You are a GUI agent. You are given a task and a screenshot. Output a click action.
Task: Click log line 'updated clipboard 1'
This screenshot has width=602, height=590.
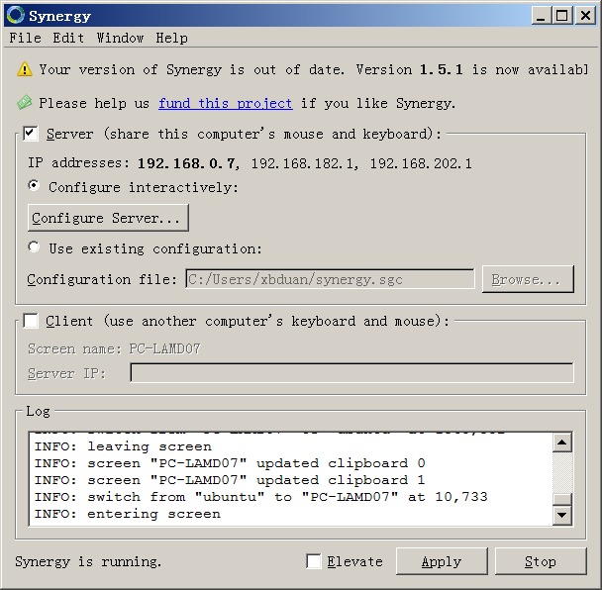click(230, 480)
